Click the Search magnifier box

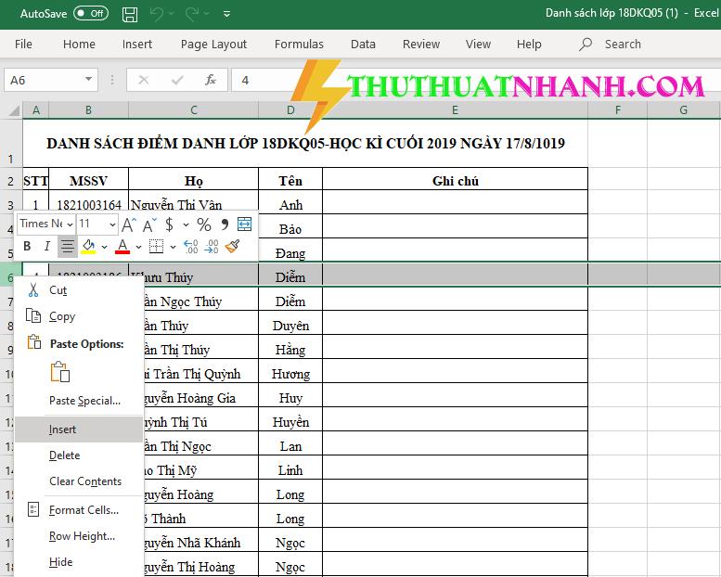click(x=611, y=45)
